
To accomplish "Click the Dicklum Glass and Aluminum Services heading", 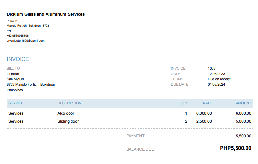I will tap(46, 14).
